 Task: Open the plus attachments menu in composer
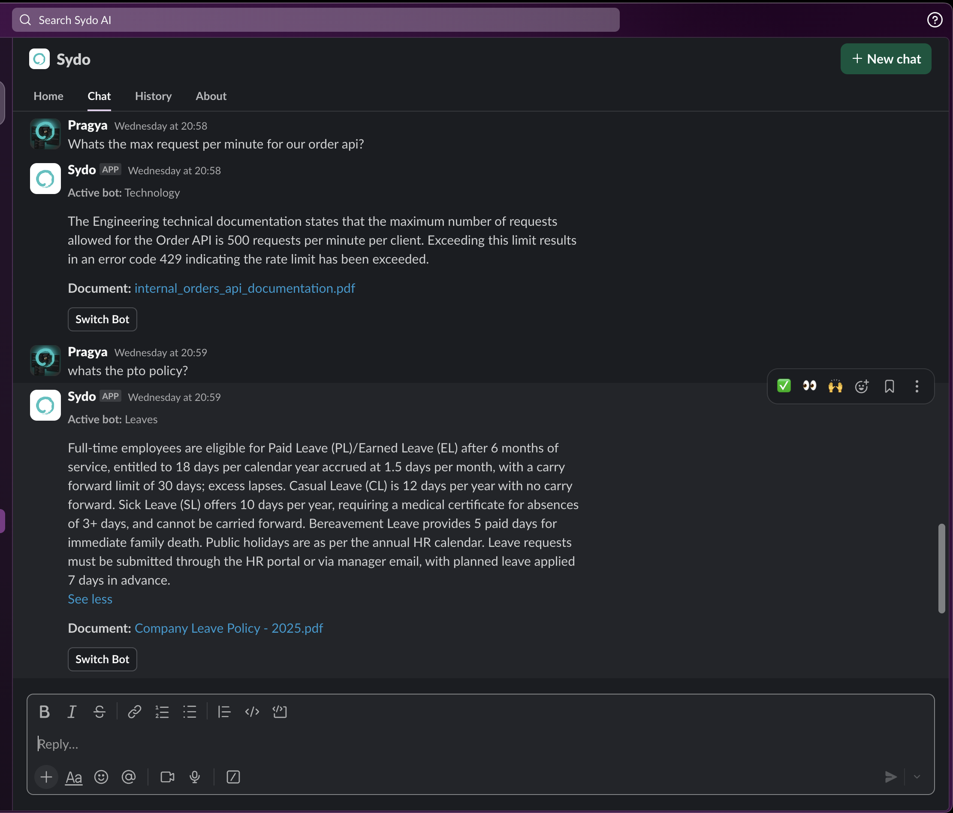[46, 777]
